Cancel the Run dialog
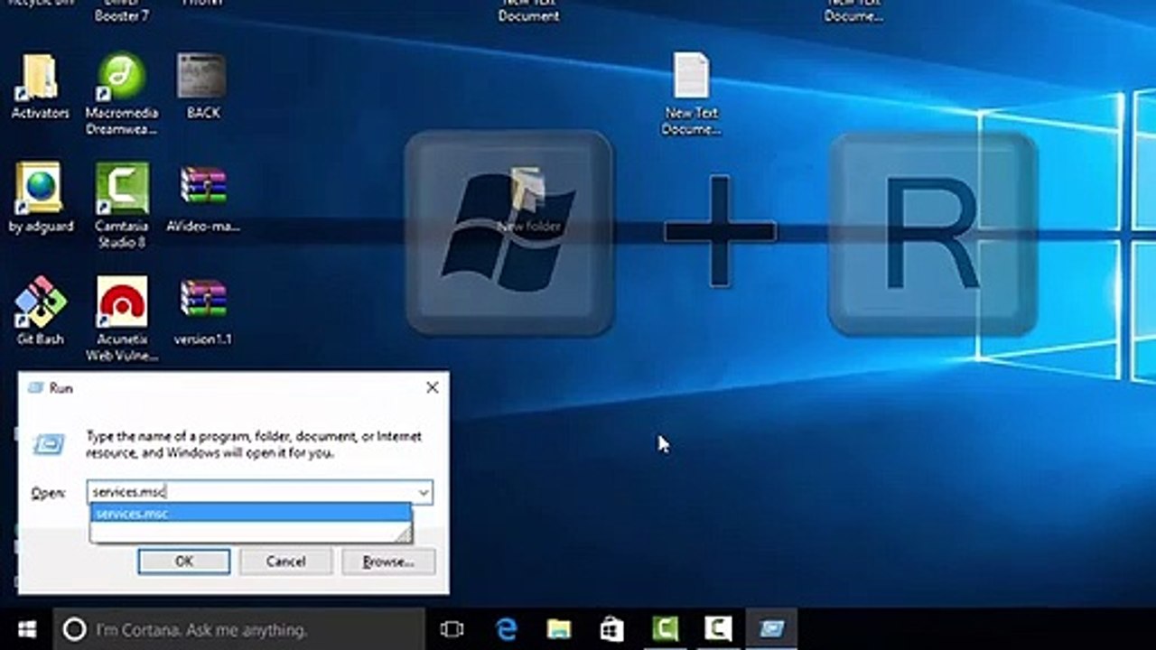The image size is (1156, 650). tap(285, 562)
